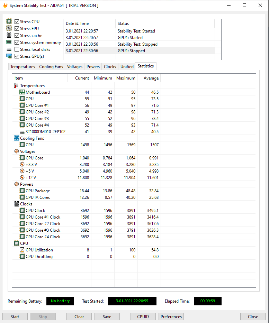Click the CPU chip icon beside Stress CPU
Screen dimensions: 269x323
9,21
